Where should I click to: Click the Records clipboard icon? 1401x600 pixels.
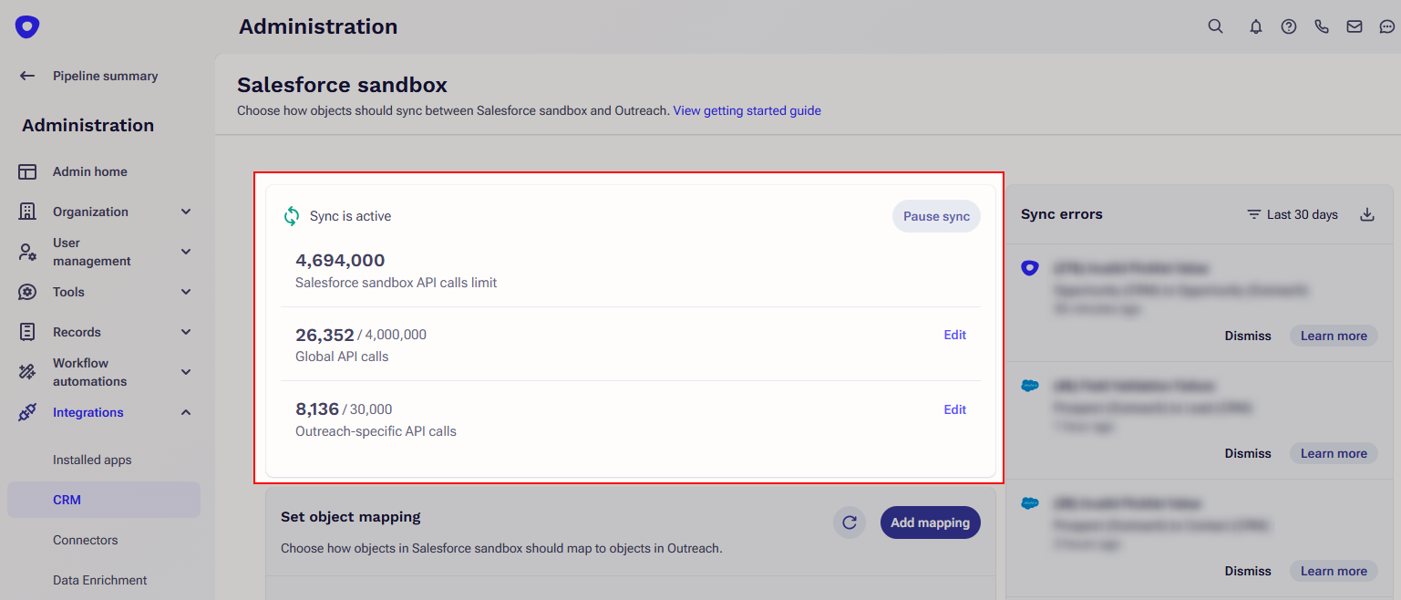tap(27, 332)
